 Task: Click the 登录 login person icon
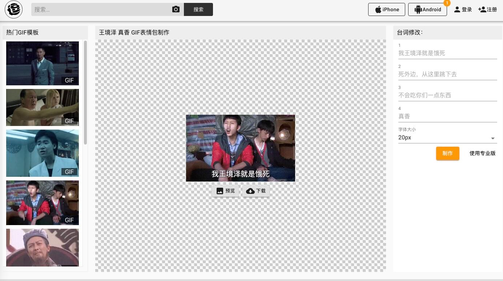(457, 9)
